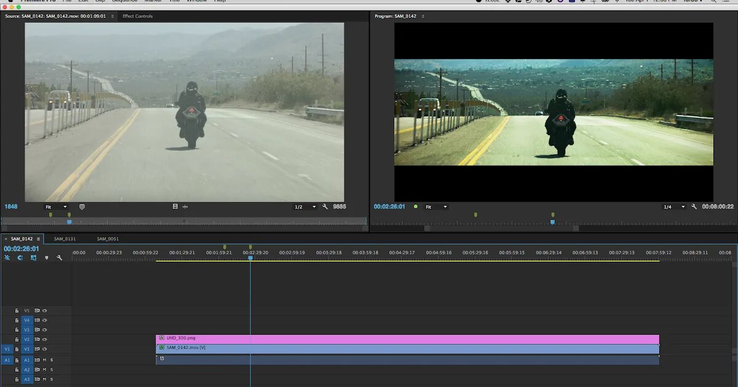Open timeline display settings wrench

60,257
